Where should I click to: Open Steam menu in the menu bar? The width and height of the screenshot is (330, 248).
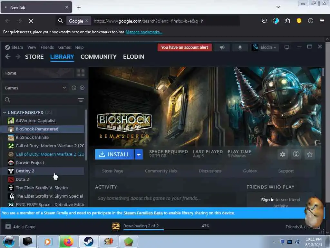tap(17, 47)
